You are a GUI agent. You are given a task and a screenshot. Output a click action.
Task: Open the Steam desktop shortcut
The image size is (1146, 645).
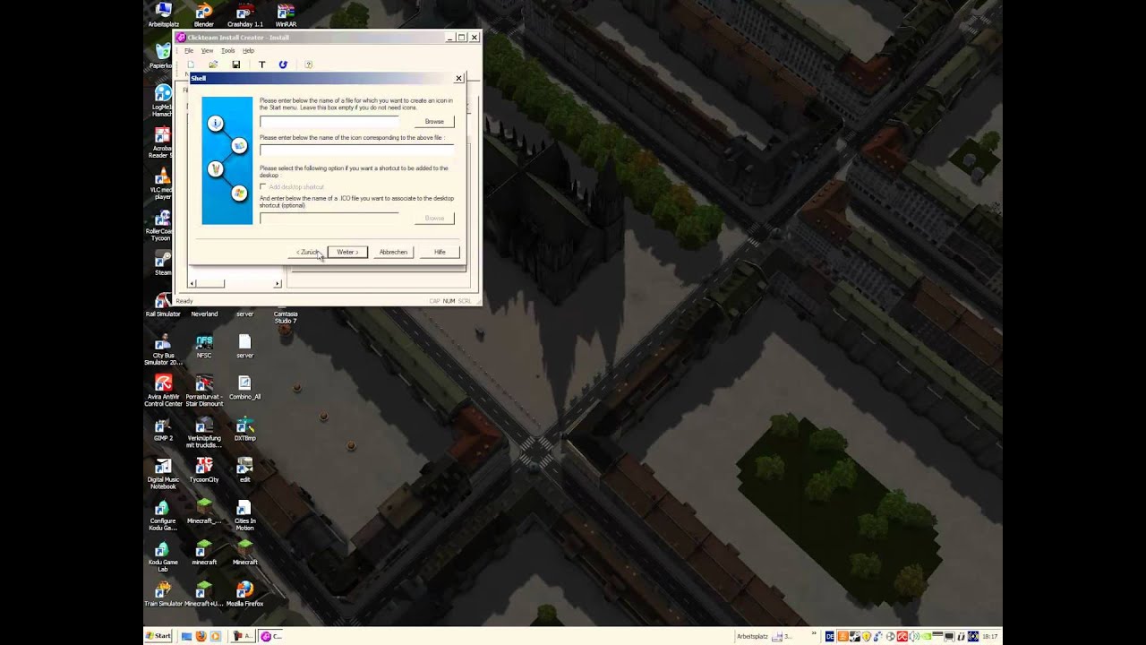point(163,263)
